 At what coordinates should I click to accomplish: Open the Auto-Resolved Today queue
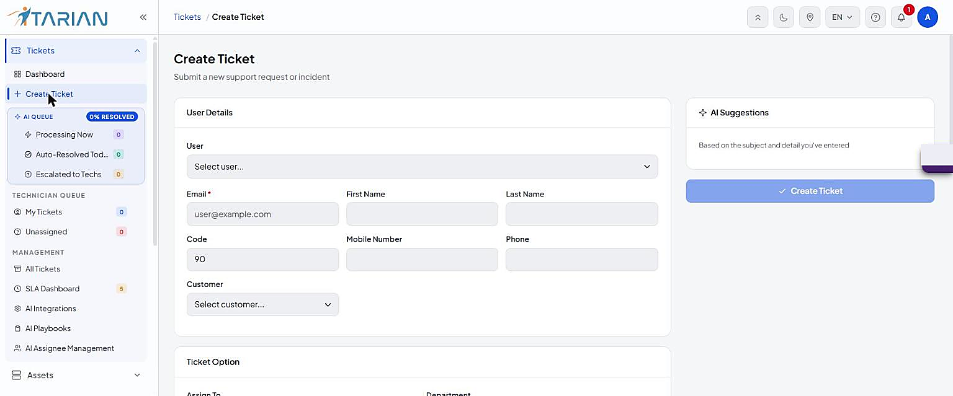tap(76, 154)
